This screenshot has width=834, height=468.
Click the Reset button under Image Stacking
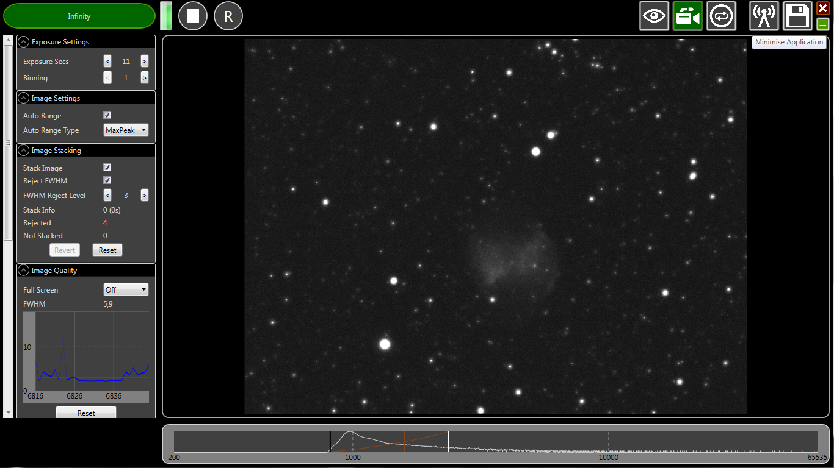pyautogui.click(x=107, y=249)
